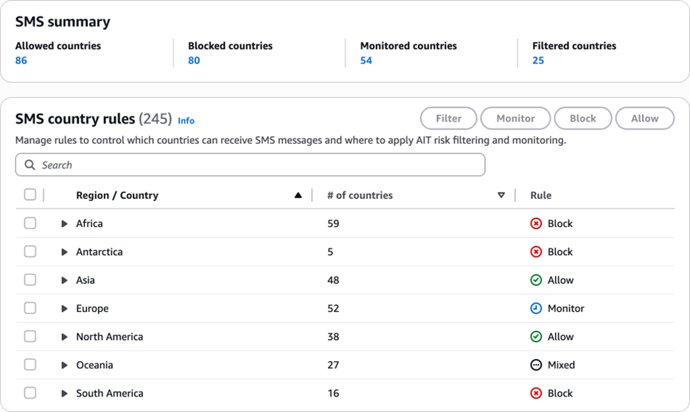This screenshot has width=690, height=412.
Task: Focus the Search input field
Action: [x=258, y=165]
